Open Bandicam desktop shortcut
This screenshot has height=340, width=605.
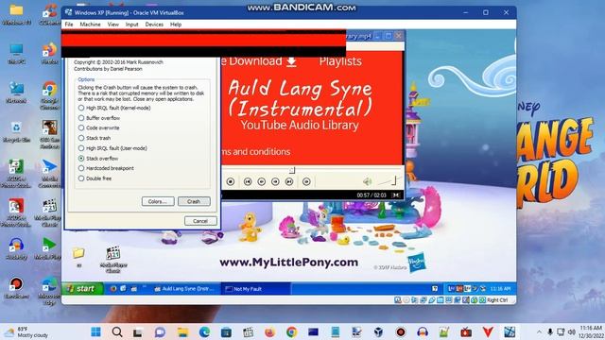(x=17, y=287)
